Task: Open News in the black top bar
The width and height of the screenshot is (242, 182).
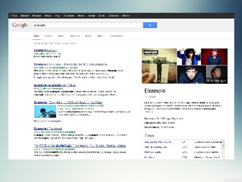Action: click(81, 16)
